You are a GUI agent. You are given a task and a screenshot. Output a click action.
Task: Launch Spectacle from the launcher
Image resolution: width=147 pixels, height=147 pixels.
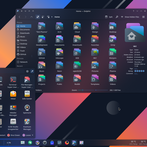point(27,109)
